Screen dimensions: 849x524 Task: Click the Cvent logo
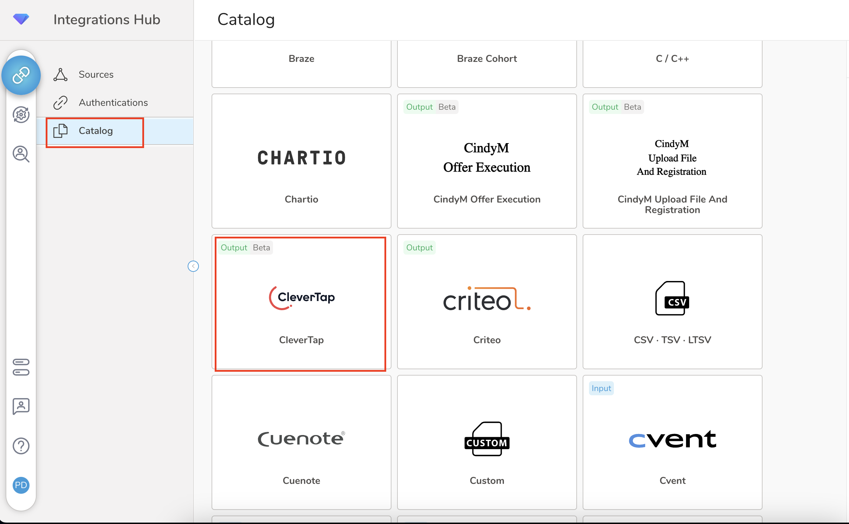[x=673, y=439]
